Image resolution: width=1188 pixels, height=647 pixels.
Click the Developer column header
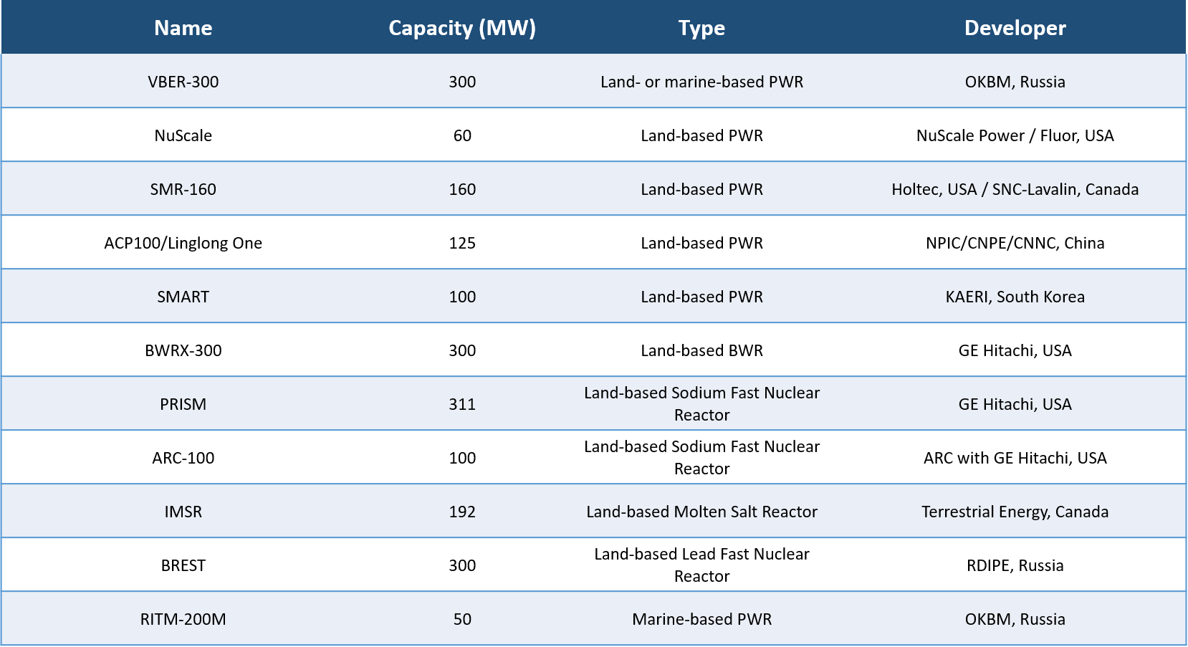click(1015, 28)
